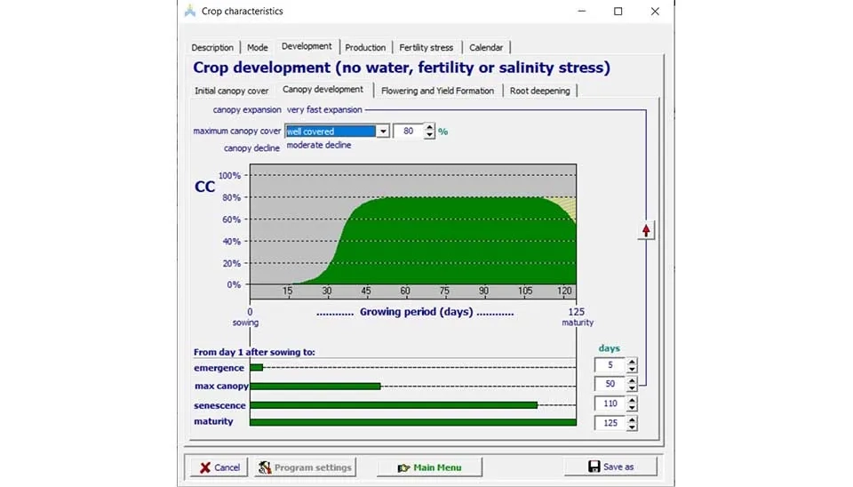Click the Save as button

click(x=610, y=467)
